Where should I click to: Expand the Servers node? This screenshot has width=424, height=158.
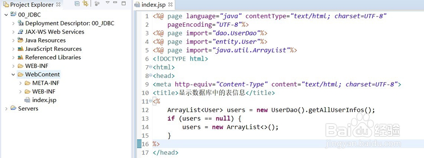pos(6,108)
